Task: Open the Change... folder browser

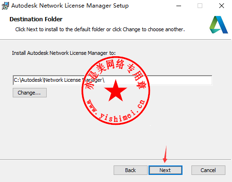Action: click(30, 93)
